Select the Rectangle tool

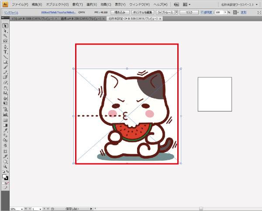tap(5, 62)
